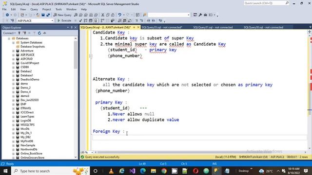The height and width of the screenshot is (175, 312).
Task: Pin toggle for Object Explorer panel
Action: coord(72,27)
